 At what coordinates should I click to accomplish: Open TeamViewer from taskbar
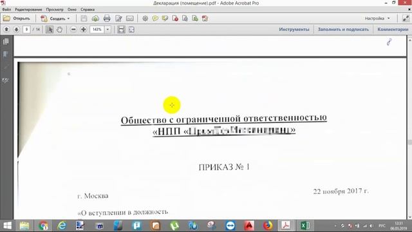point(230,226)
